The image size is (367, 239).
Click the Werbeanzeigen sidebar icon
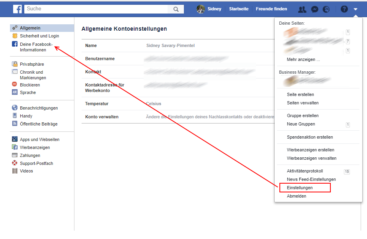15,147
